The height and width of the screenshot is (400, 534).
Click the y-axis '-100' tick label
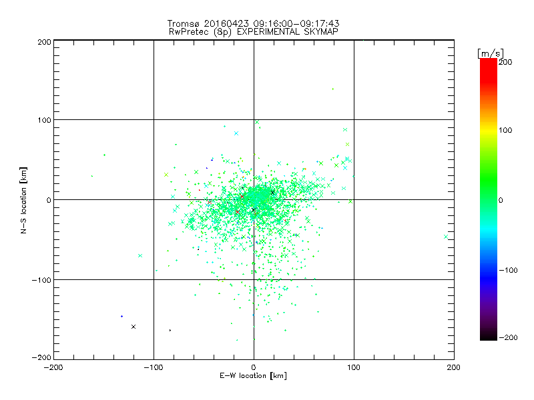click(x=41, y=280)
